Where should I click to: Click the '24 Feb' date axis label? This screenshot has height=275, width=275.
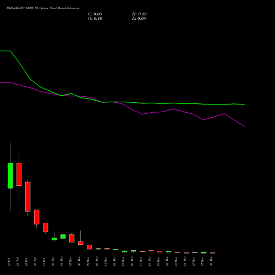coord(18,262)
